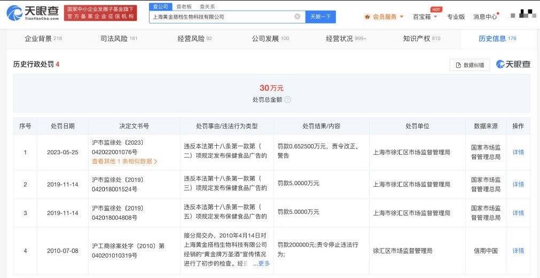Click document number 沪工商徐案处字〔2010〕第040201010319号
Viewport: 540px width, 278px height.
[128, 251]
